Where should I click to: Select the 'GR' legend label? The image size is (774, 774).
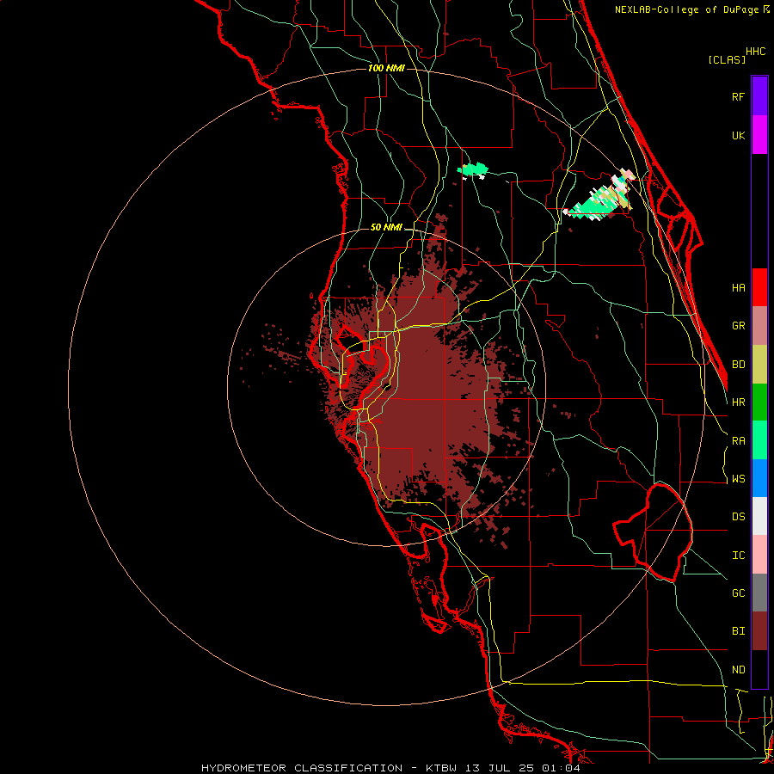(x=738, y=326)
